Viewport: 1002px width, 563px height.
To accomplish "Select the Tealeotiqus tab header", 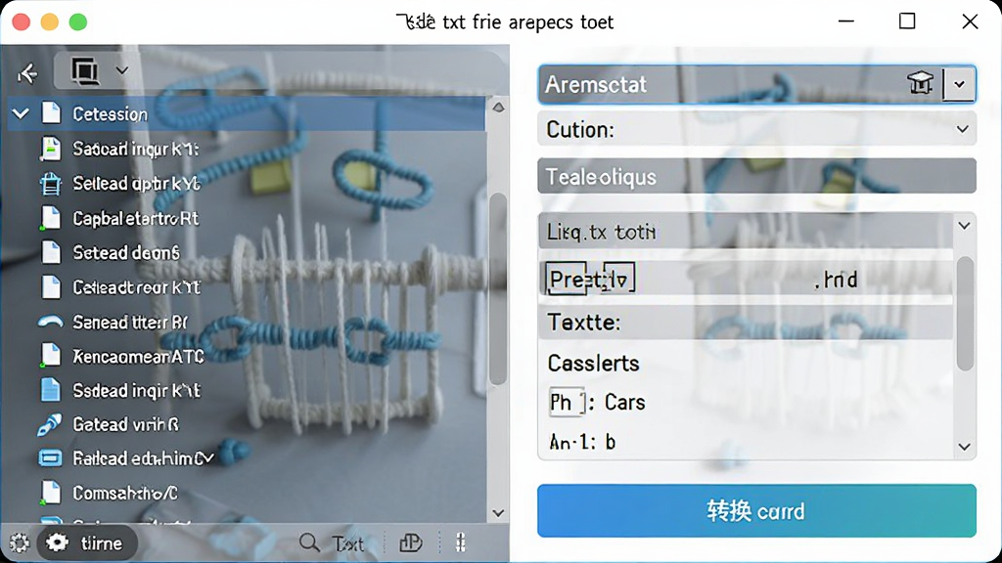I will click(x=756, y=177).
